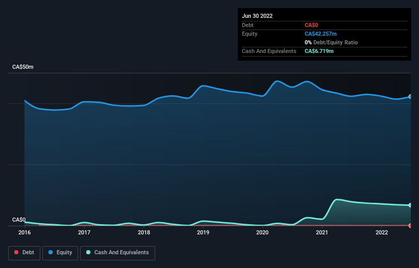The height and width of the screenshot is (268, 419).
Task: Click the 2022 x-axis label
Action: [x=382, y=232]
